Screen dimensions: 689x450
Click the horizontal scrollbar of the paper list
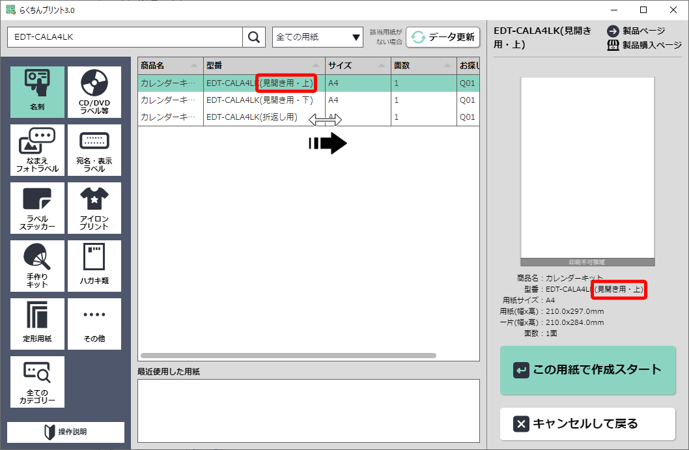[288, 356]
